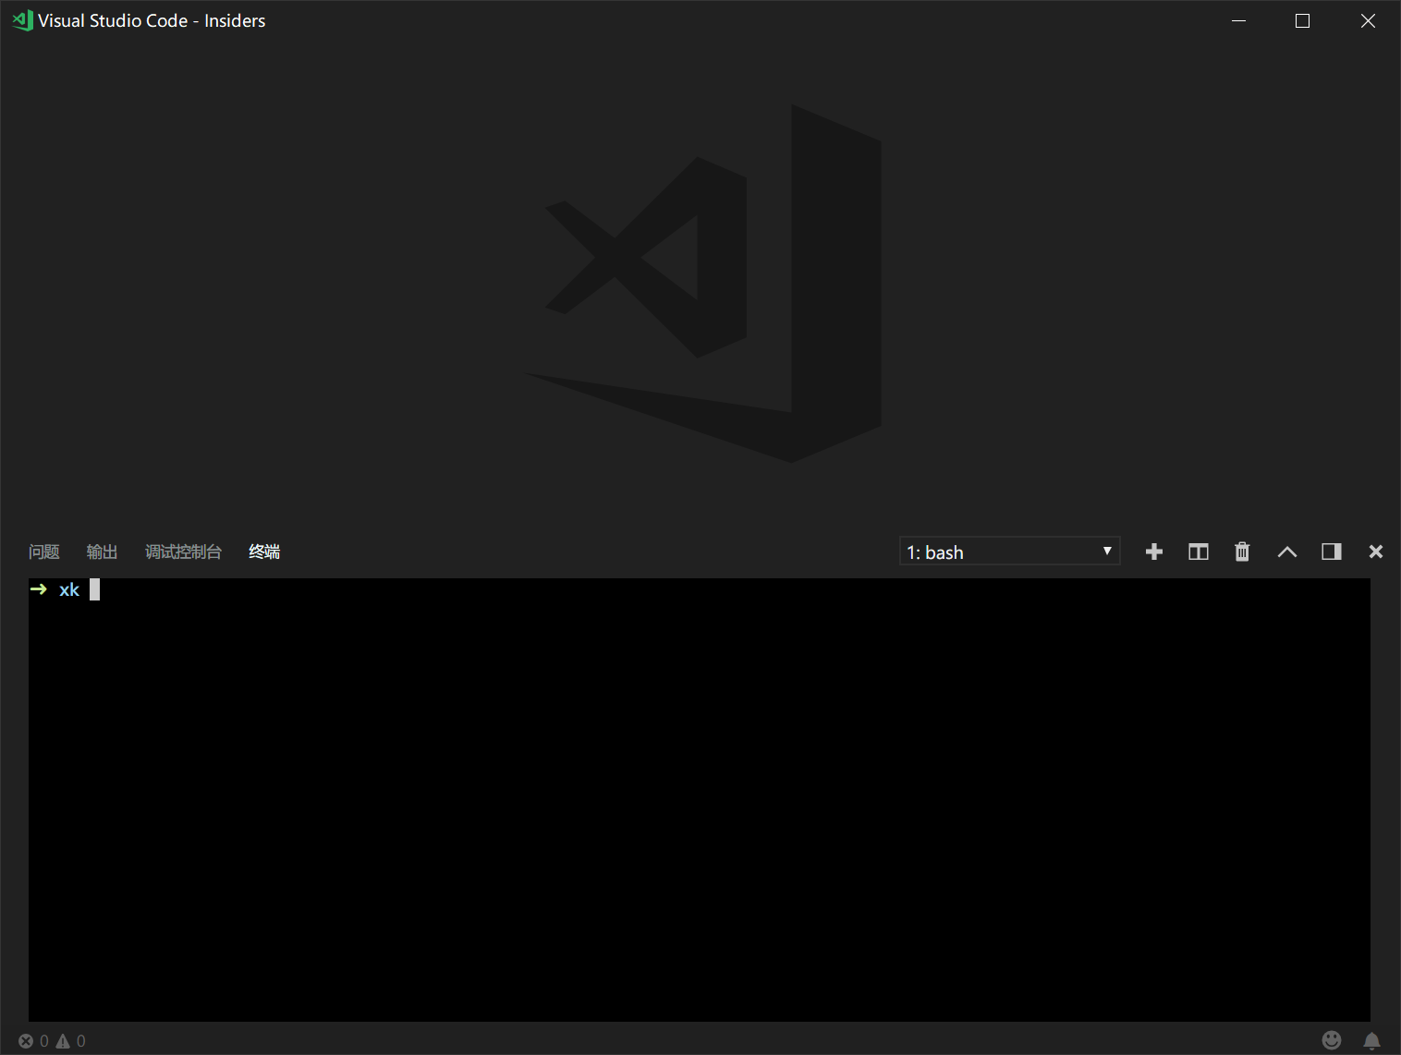Viewport: 1401px width, 1055px height.
Task: Open the 调试控制台 tab
Action: pos(183,551)
